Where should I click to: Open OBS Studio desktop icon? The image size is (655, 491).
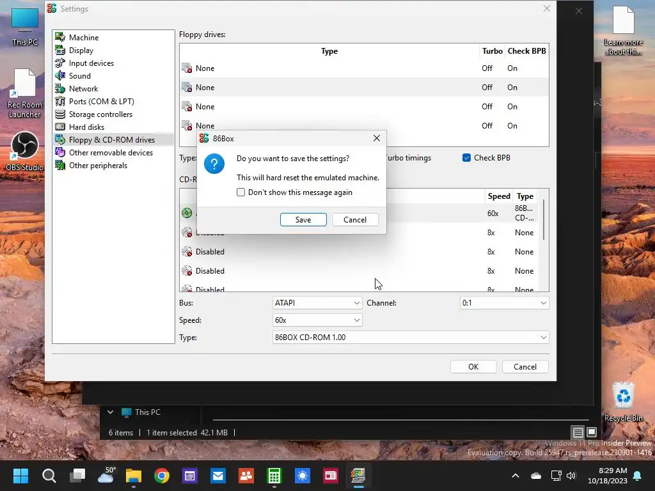tap(25, 151)
